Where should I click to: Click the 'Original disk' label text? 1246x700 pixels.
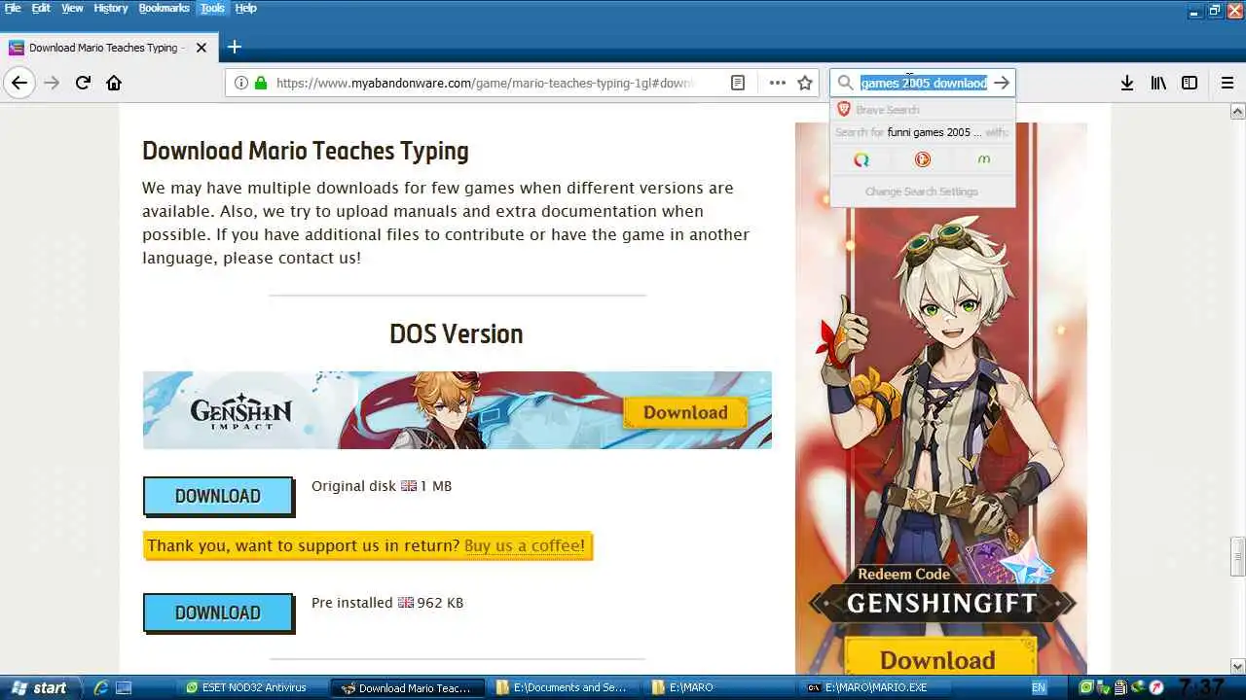click(353, 486)
